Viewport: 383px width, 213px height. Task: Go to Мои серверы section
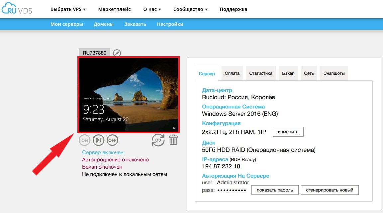[67, 24]
